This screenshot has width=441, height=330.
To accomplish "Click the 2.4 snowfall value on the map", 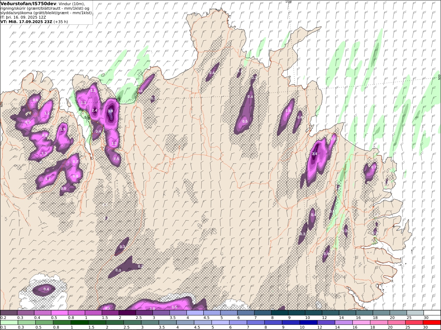I will [x=94, y=111].
